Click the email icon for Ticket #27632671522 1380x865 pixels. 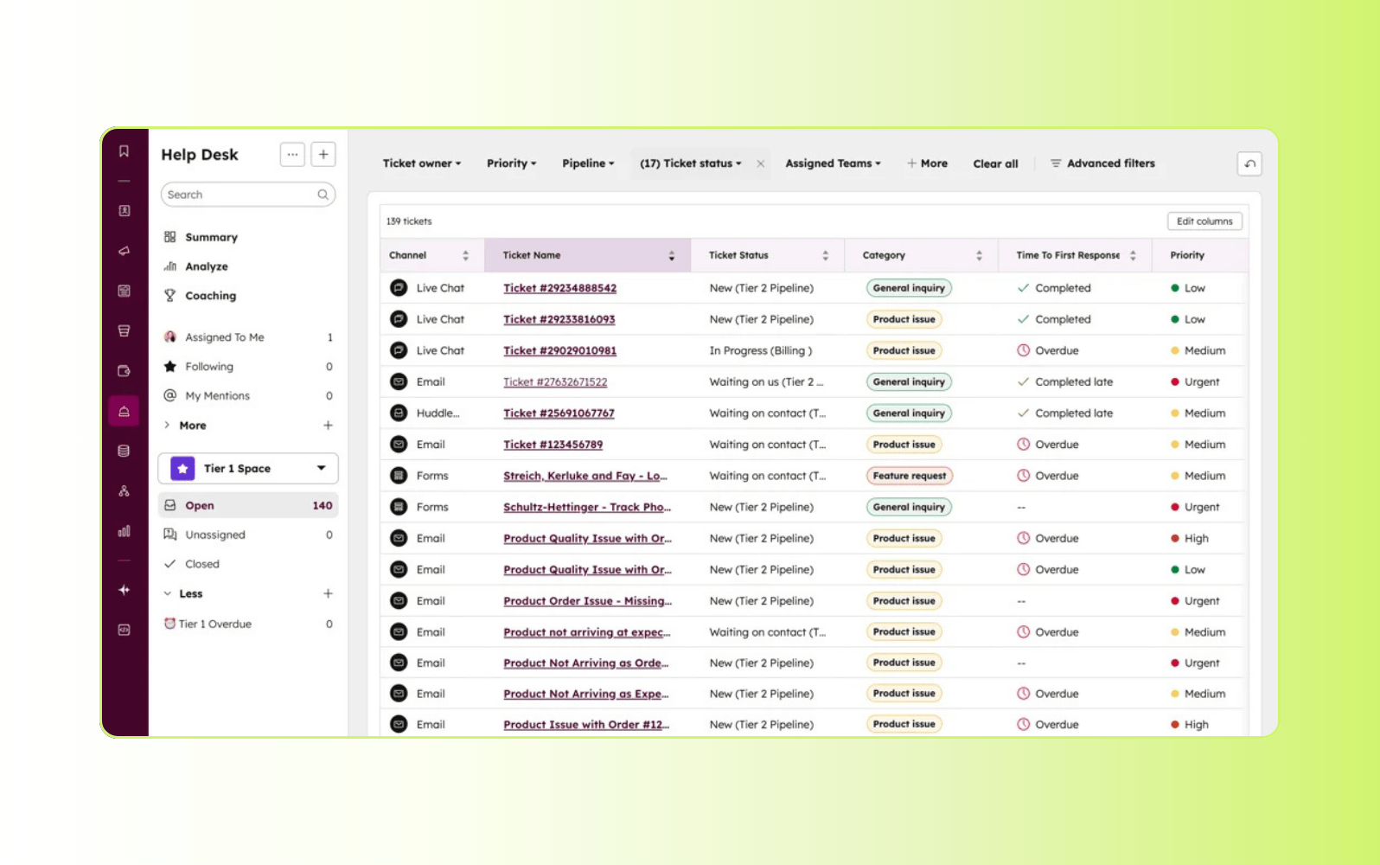[x=399, y=381]
